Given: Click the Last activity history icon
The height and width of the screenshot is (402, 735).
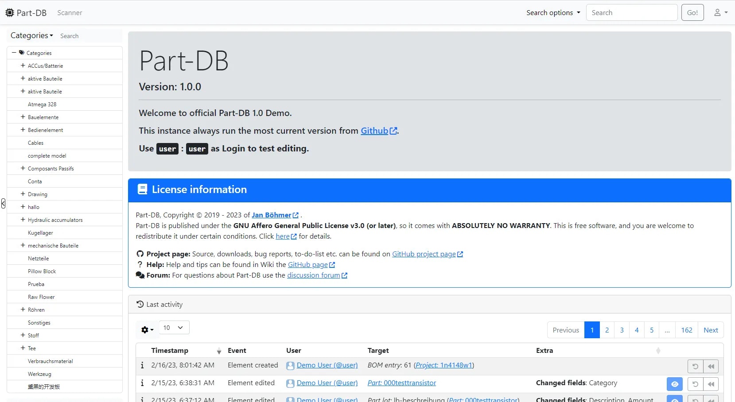Looking at the screenshot, I should [140, 304].
